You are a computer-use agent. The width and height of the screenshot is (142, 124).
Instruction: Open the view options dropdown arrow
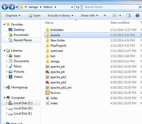click(120, 15)
